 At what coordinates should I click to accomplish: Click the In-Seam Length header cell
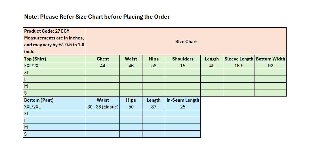(x=183, y=100)
